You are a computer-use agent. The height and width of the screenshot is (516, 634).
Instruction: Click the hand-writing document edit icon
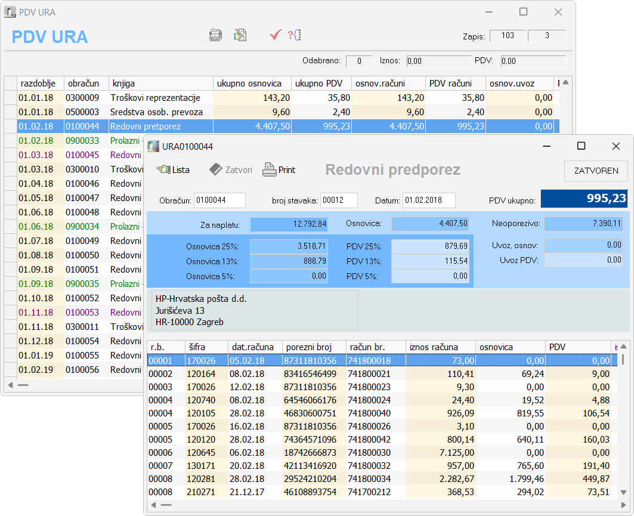click(240, 35)
